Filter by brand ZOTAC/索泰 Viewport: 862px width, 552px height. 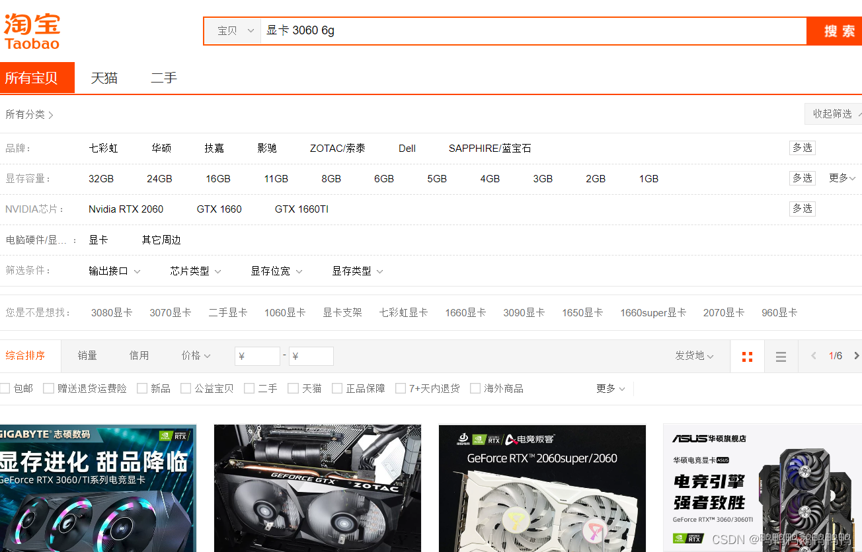click(x=338, y=149)
